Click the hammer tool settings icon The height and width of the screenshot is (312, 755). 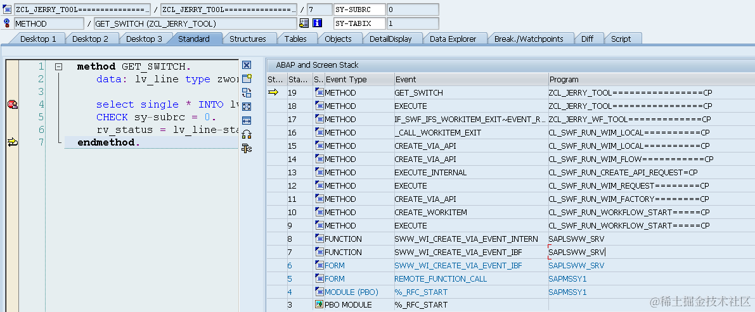[x=247, y=149]
